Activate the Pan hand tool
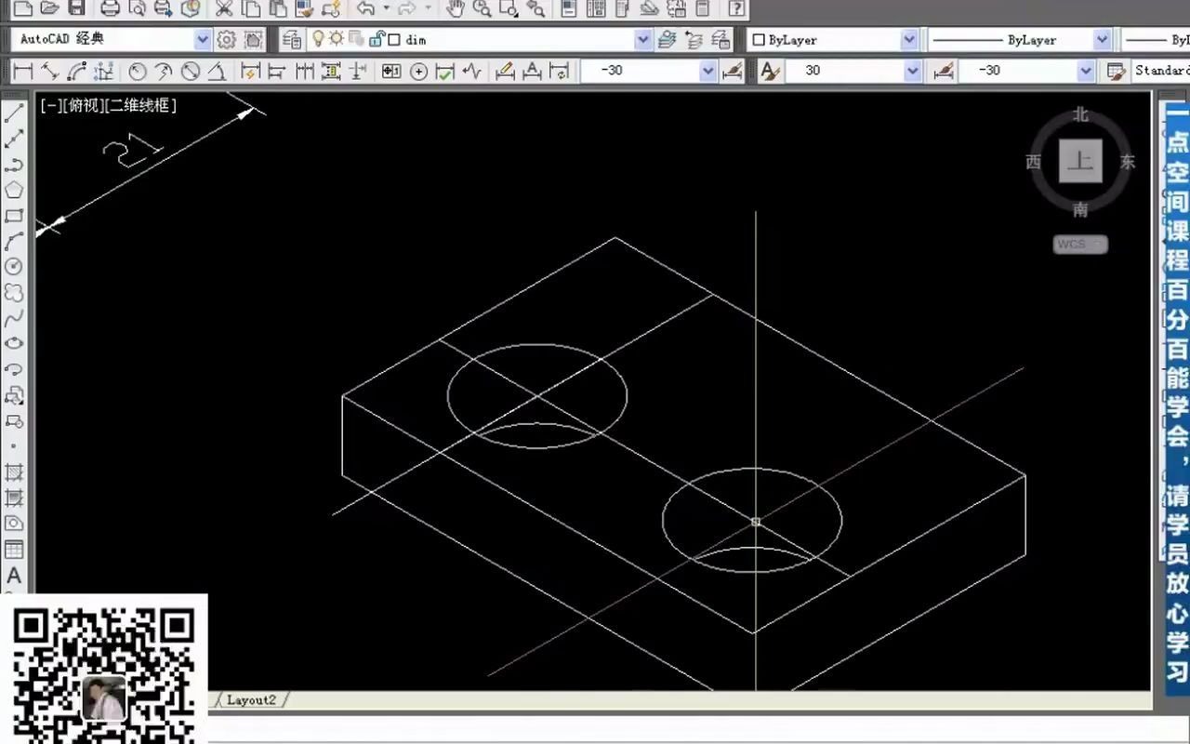The height and width of the screenshot is (744, 1190). tap(455, 9)
